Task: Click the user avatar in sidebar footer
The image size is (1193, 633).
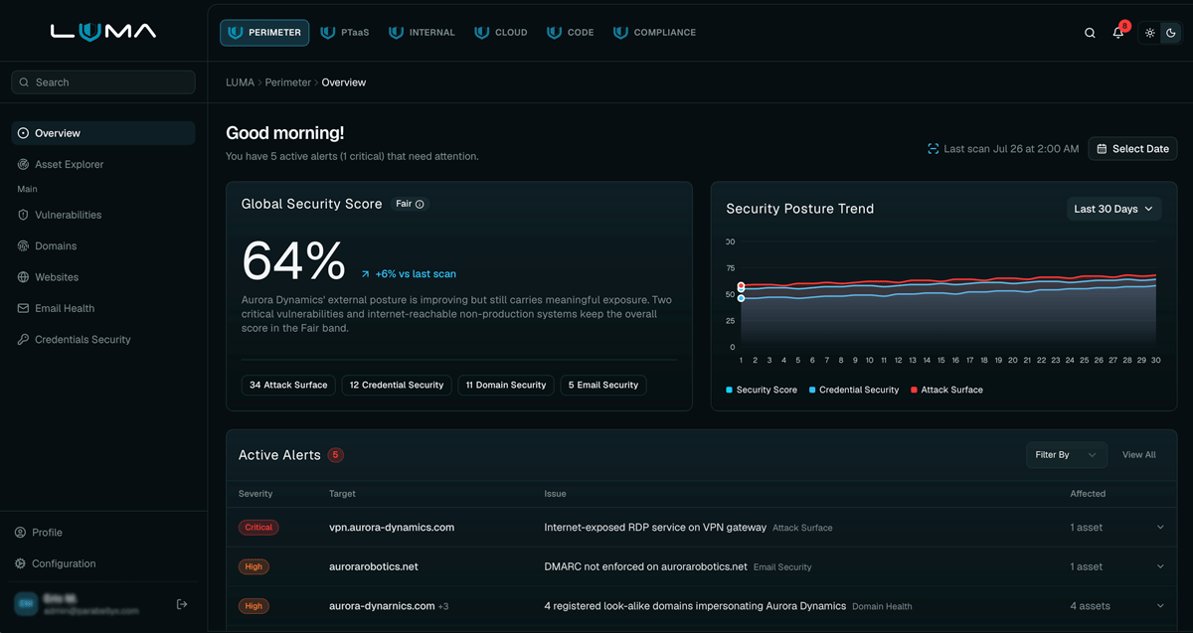Action: point(25,604)
